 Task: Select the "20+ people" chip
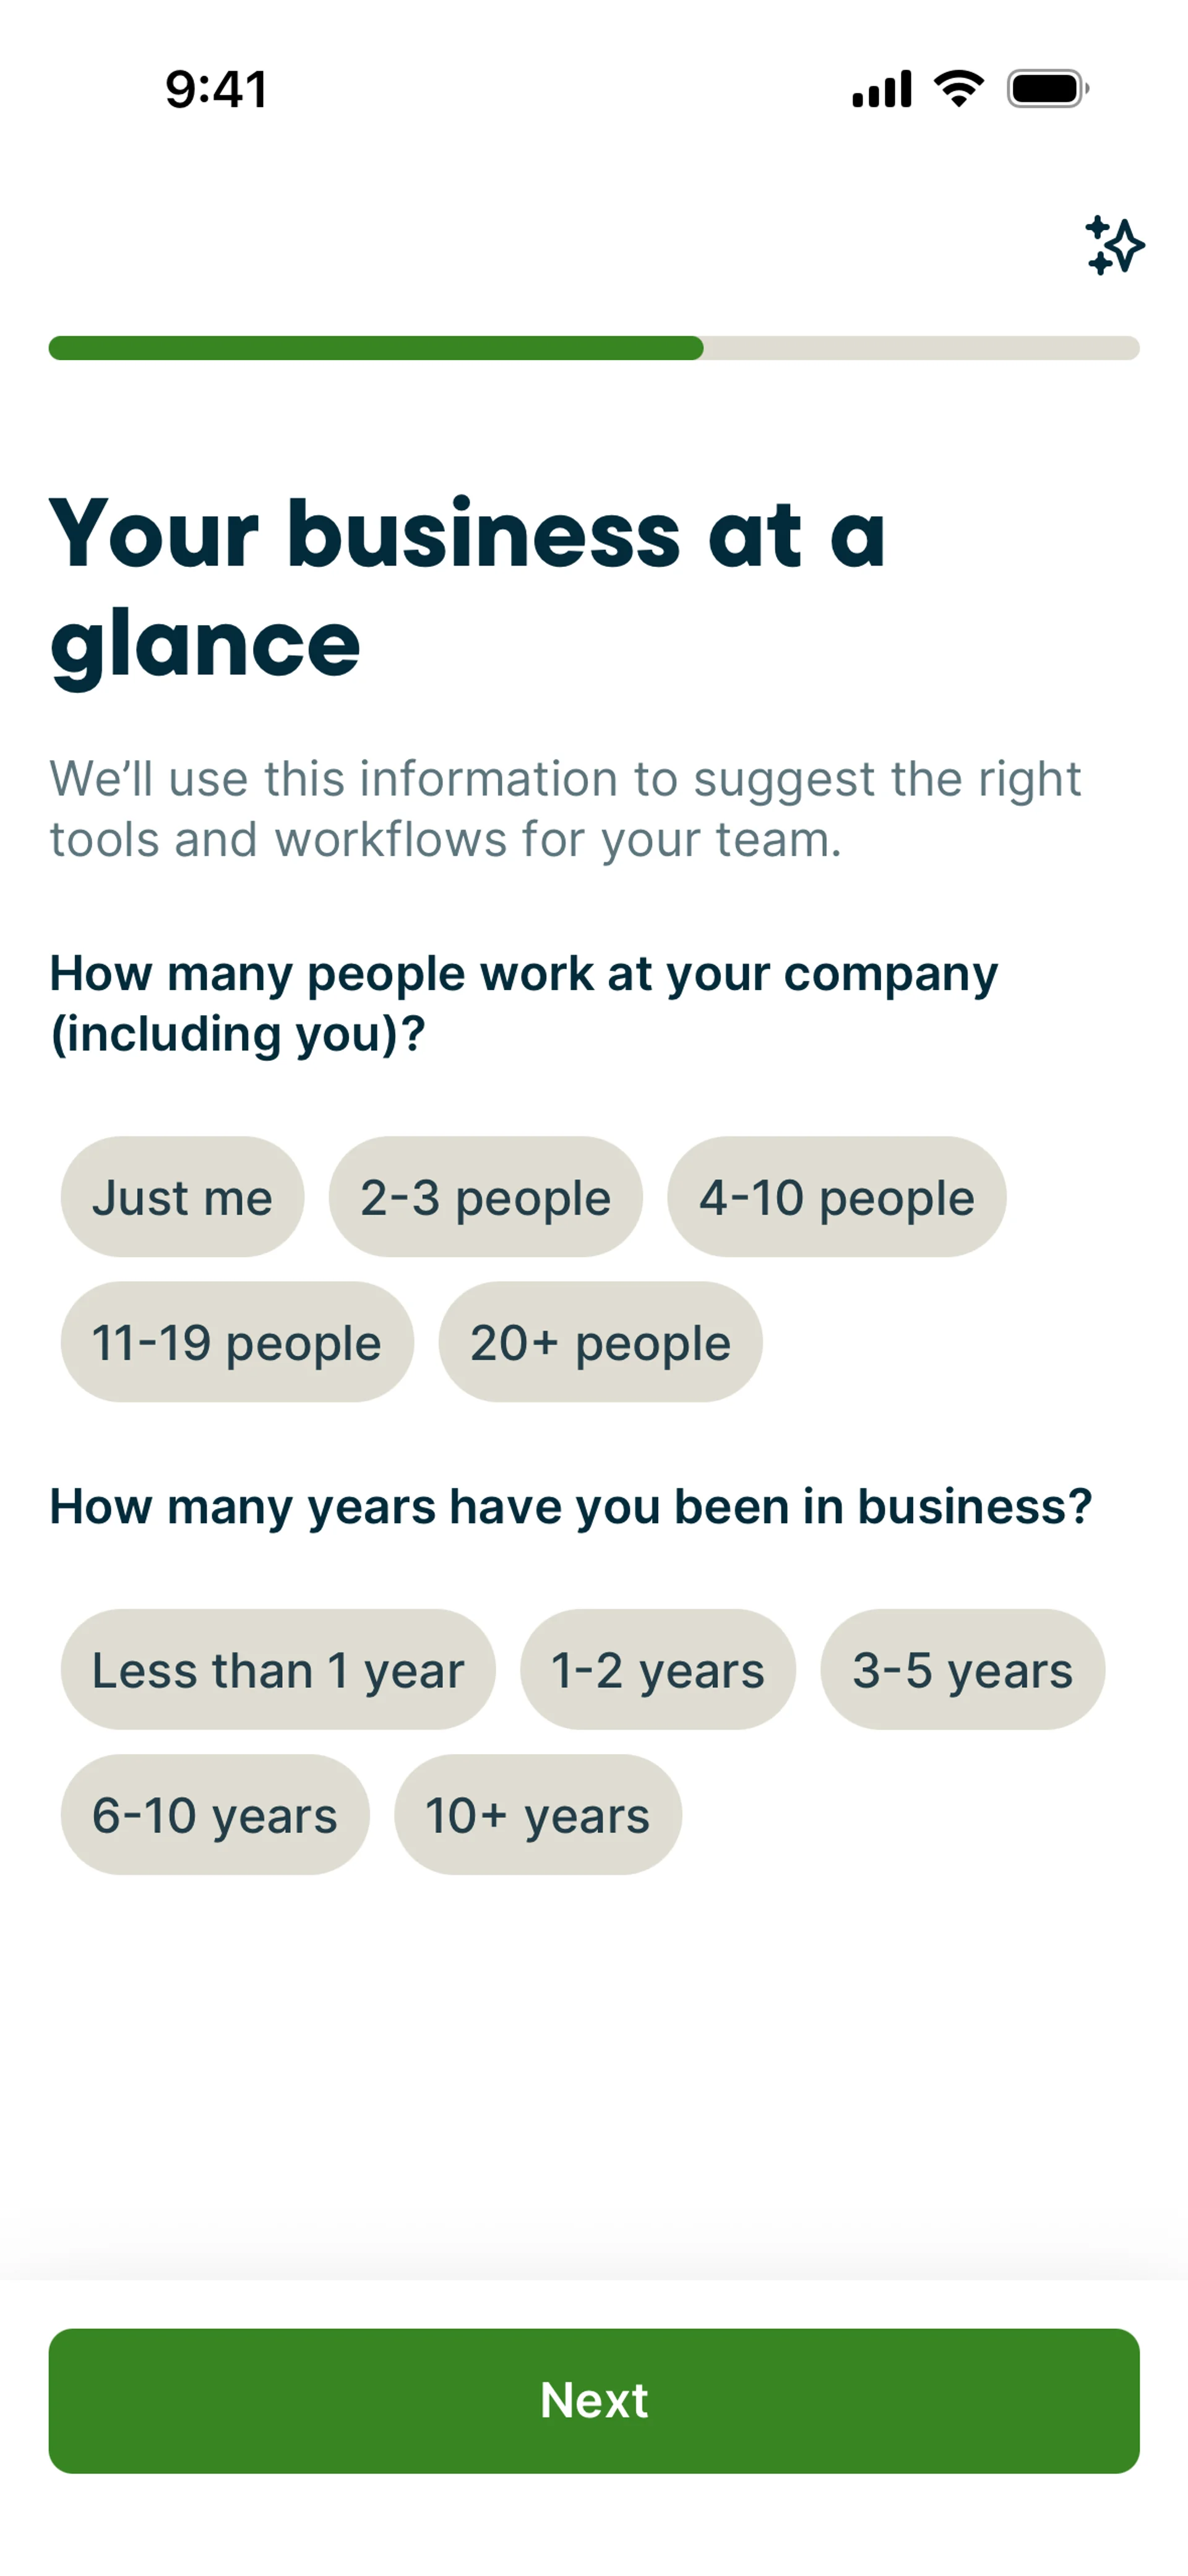(600, 1342)
